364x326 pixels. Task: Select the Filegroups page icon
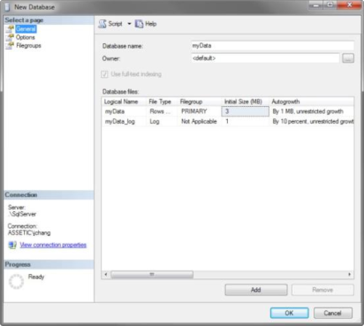tap(10, 45)
